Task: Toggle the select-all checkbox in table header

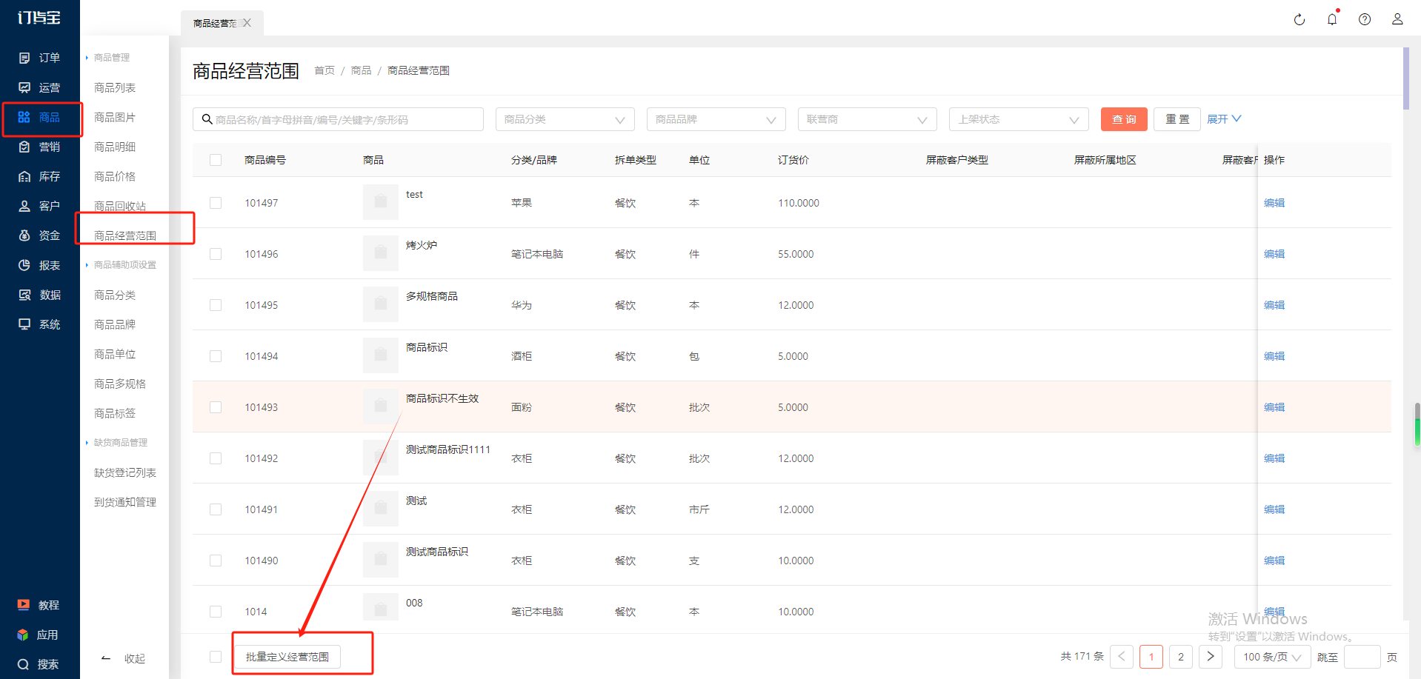Action: pos(216,160)
